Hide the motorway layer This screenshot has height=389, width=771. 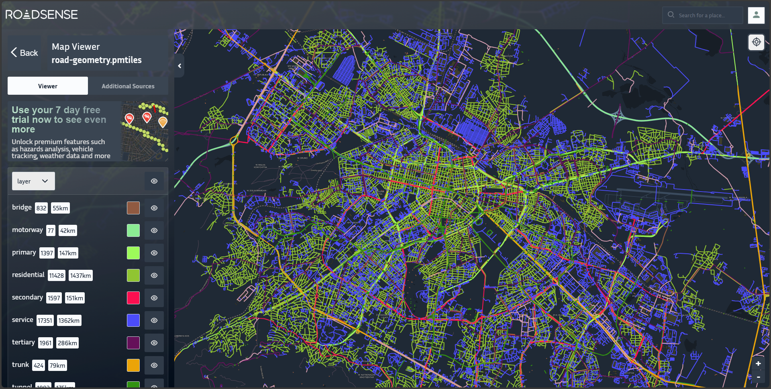[154, 230]
